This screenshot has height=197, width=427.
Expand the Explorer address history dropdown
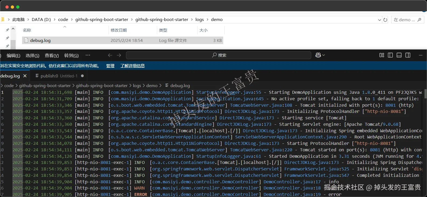379,20
